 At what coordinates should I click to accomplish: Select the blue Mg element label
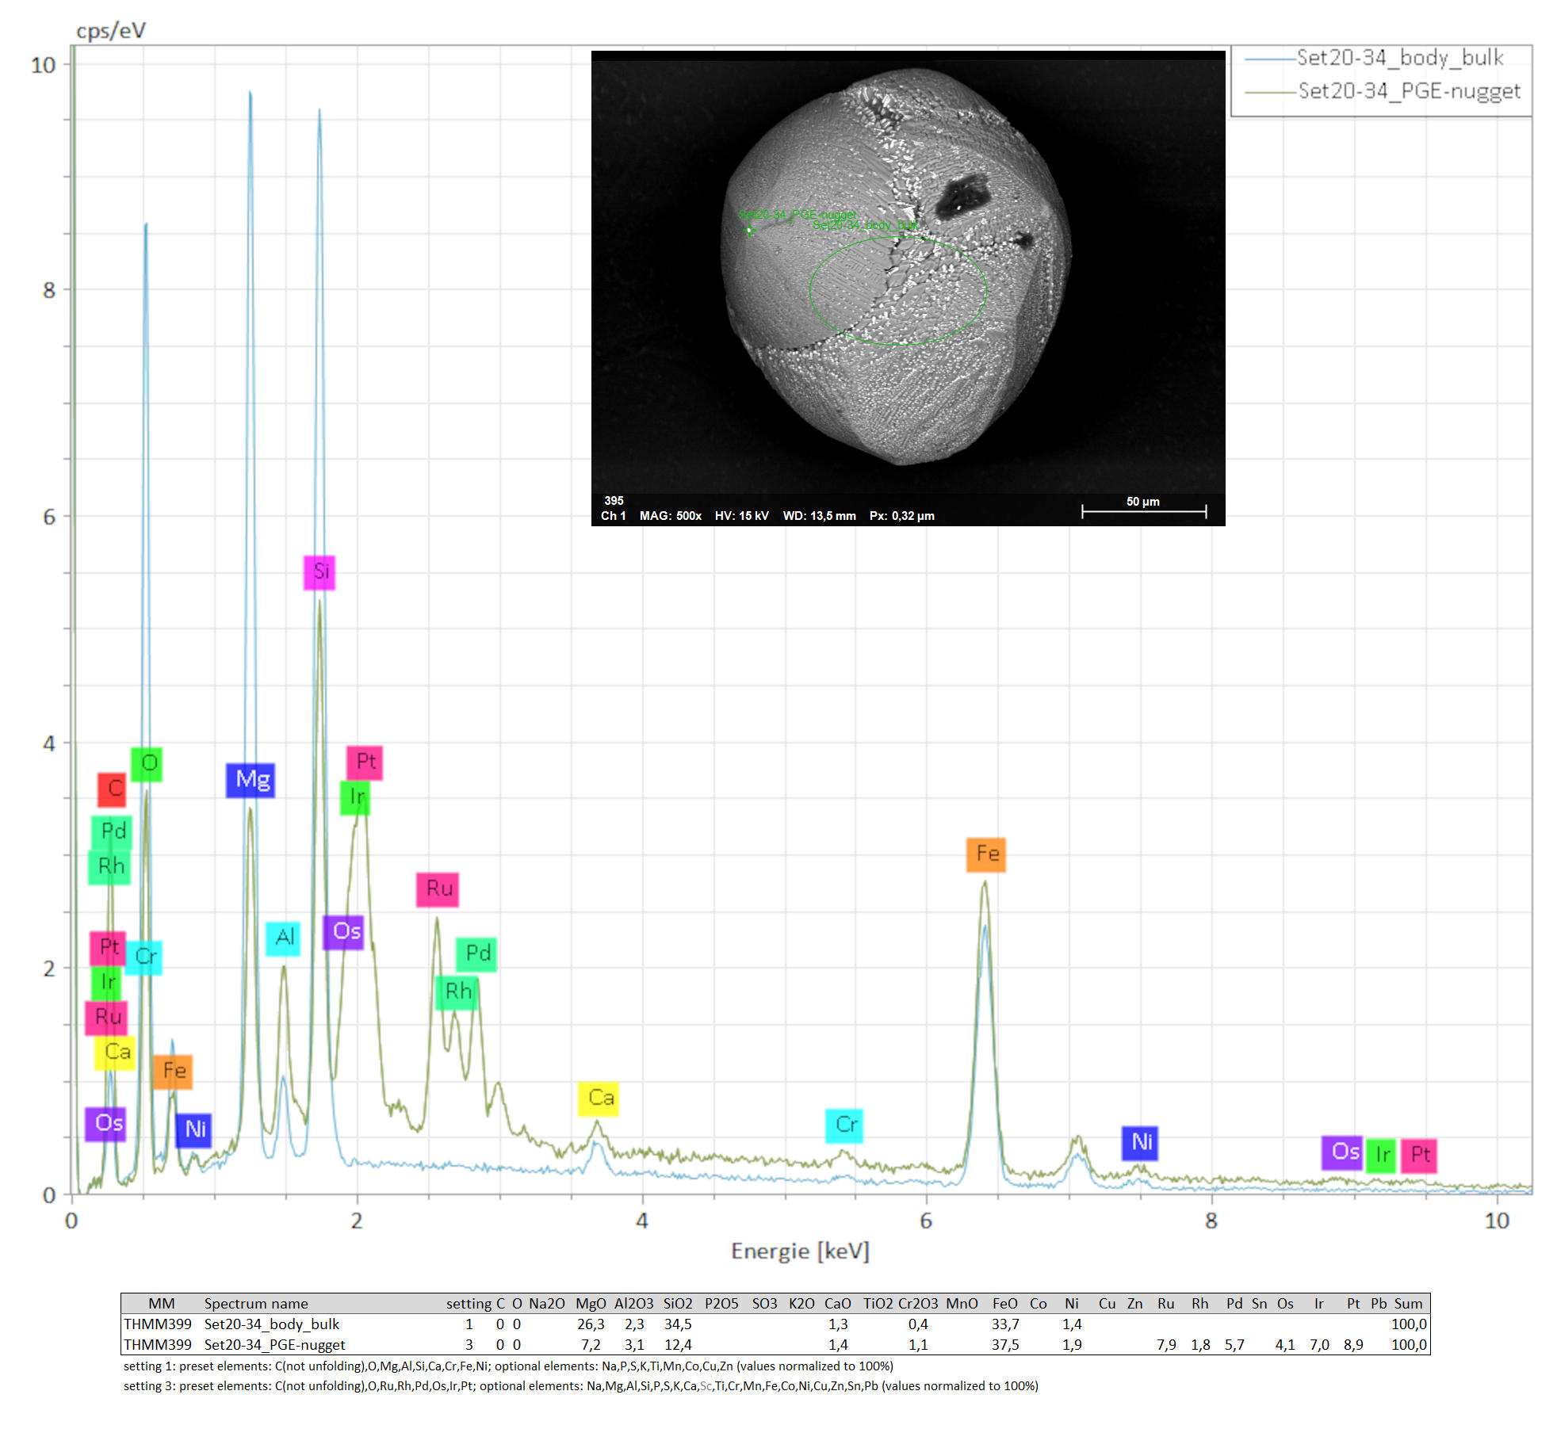(251, 781)
